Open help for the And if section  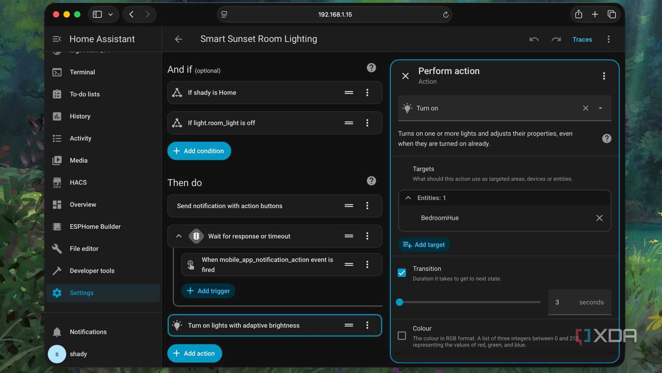pyautogui.click(x=372, y=68)
